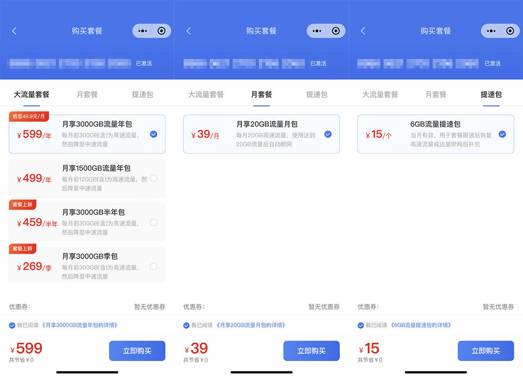Image resolution: width=523 pixels, height=377 pixels.
Task: Uncheck agreement for 月享3000GB流量年包 details
Action: [x=12, y=326]
